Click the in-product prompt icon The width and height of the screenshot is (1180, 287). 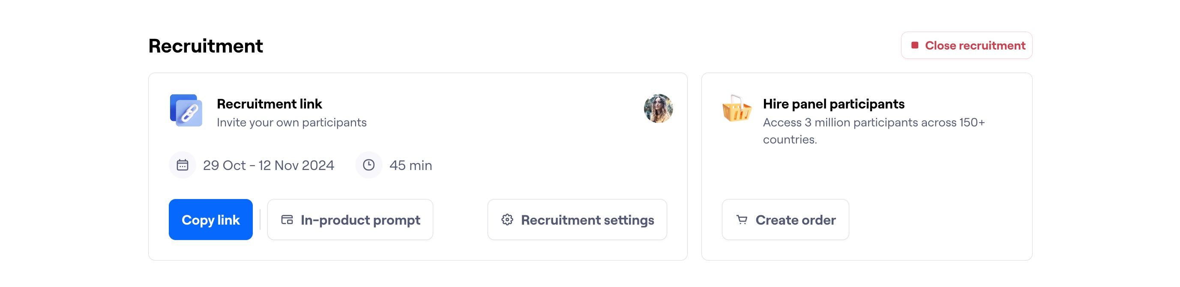click(286, 220)
